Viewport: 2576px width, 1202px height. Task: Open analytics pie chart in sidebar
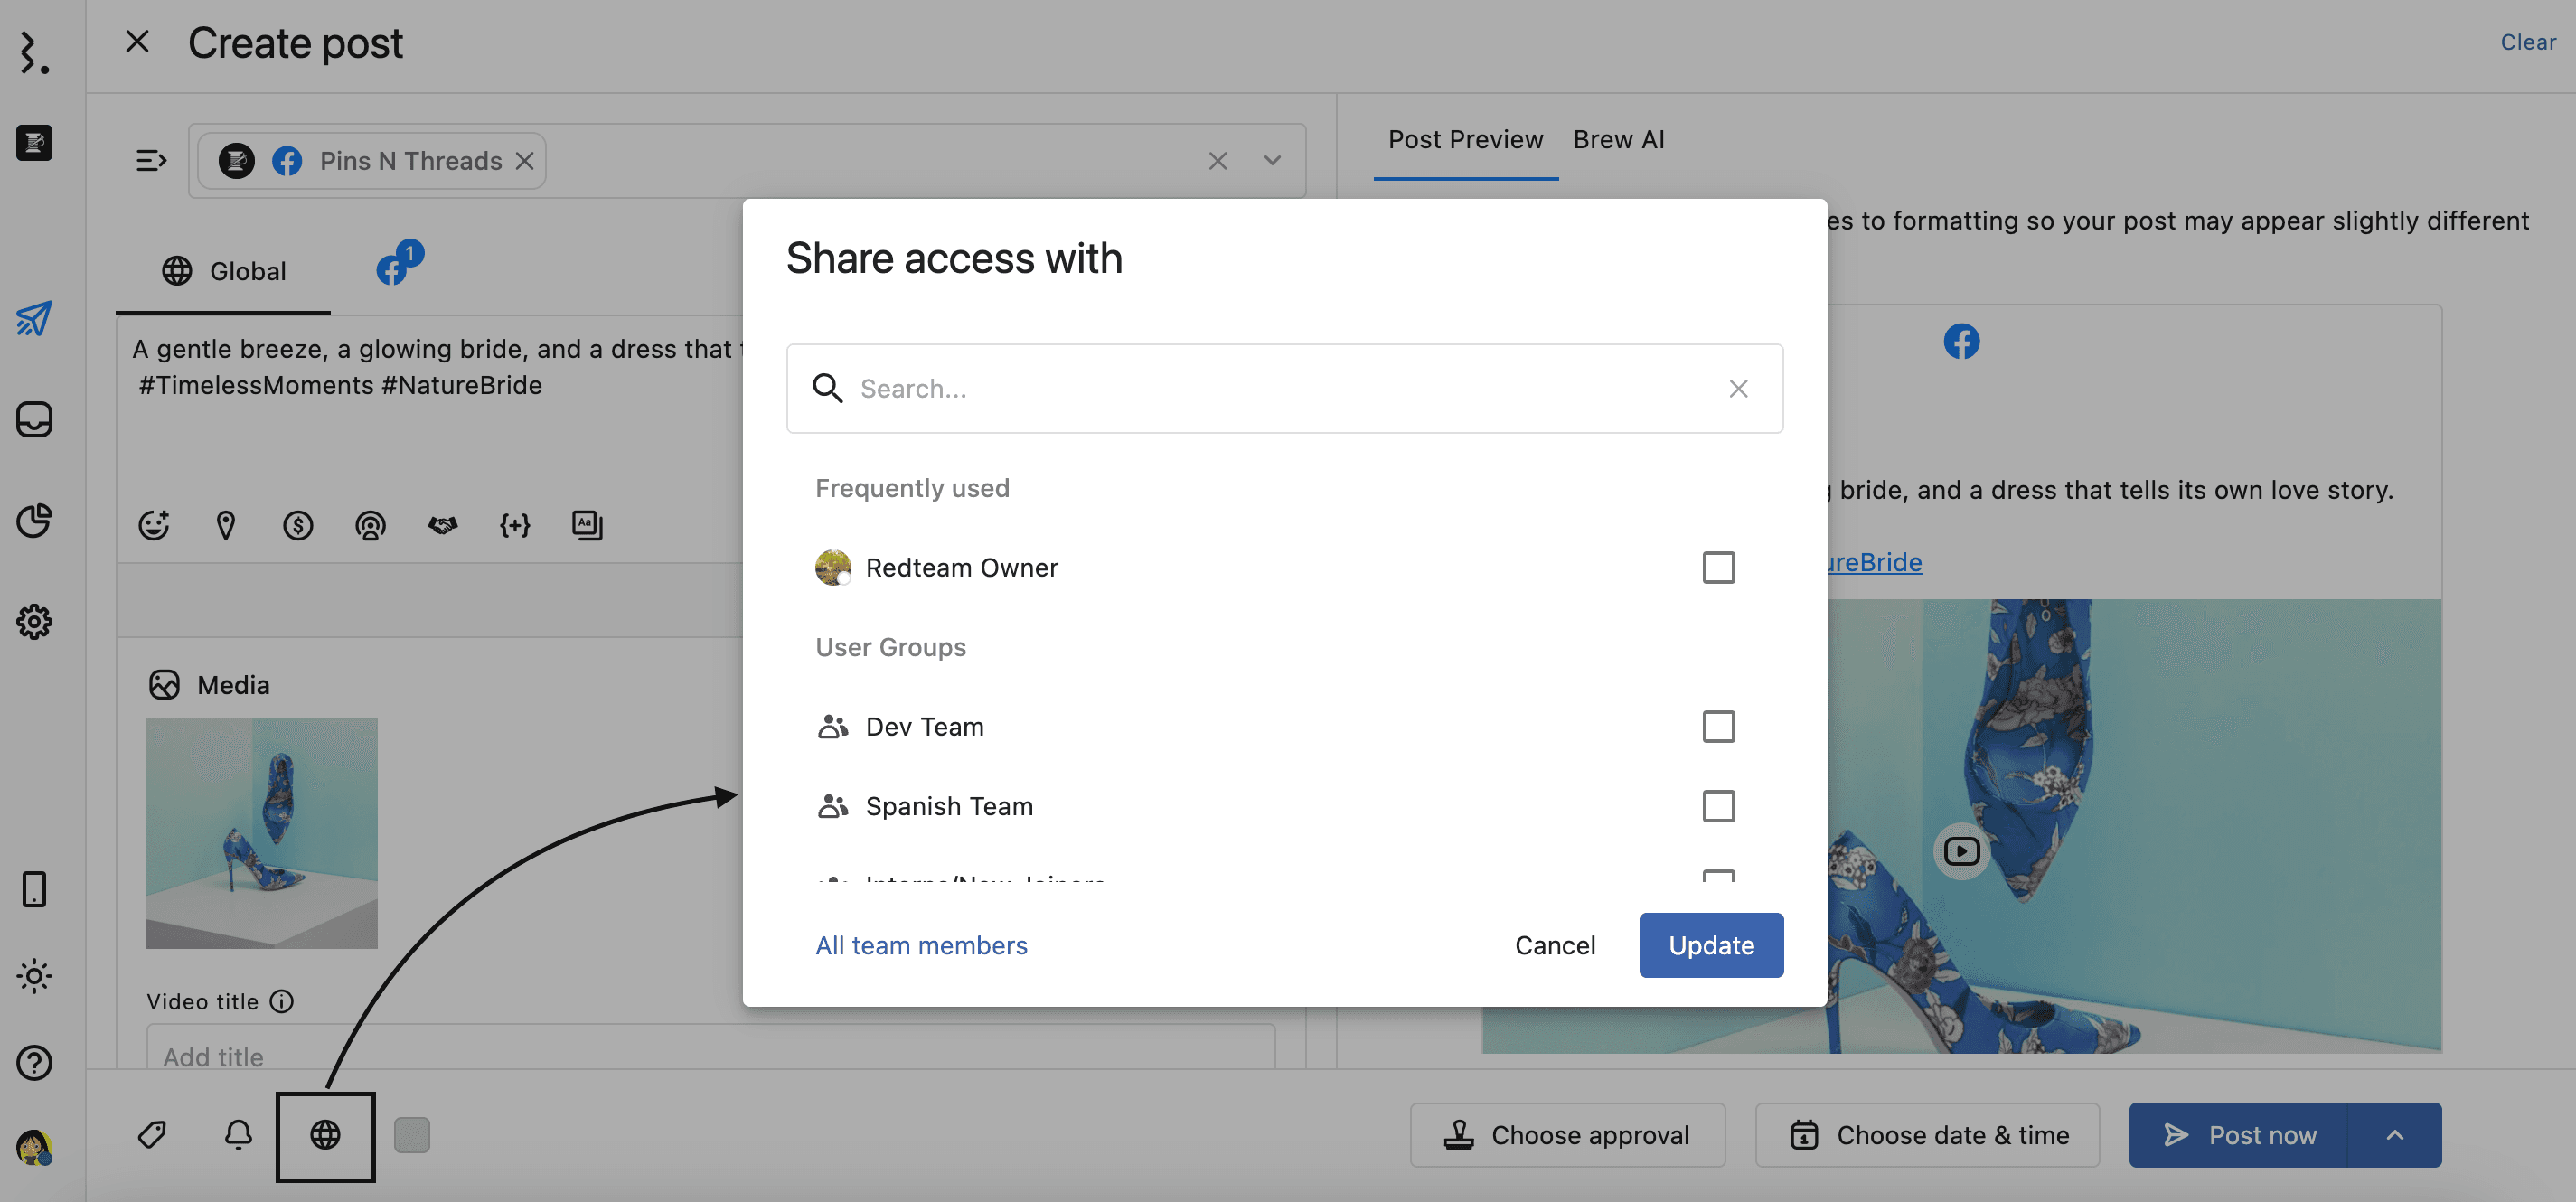(34, 520)
